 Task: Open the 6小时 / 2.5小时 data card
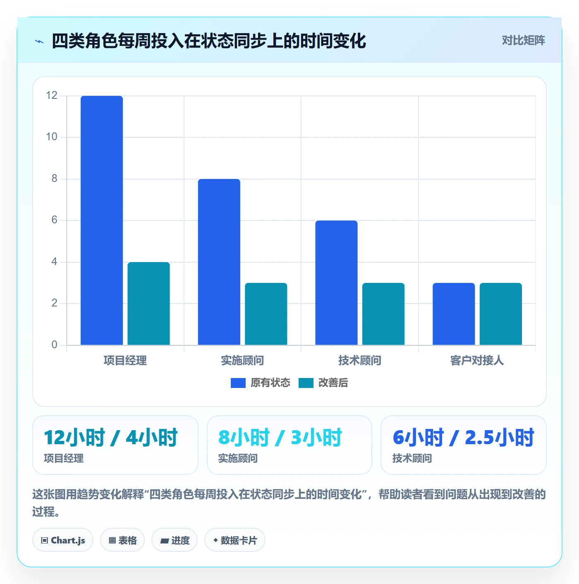pos(464,445)
